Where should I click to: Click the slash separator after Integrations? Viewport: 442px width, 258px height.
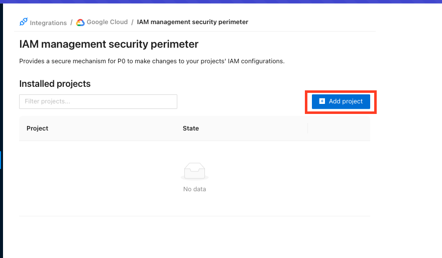71,22
